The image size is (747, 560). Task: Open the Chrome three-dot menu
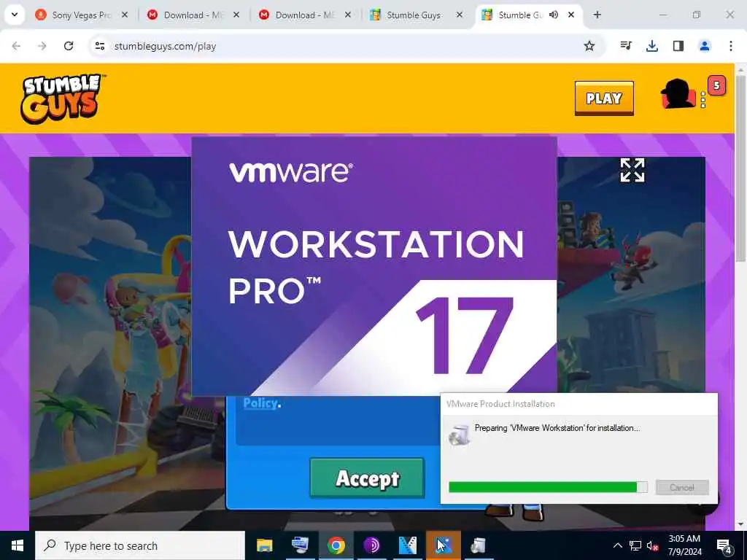[731, 46]
